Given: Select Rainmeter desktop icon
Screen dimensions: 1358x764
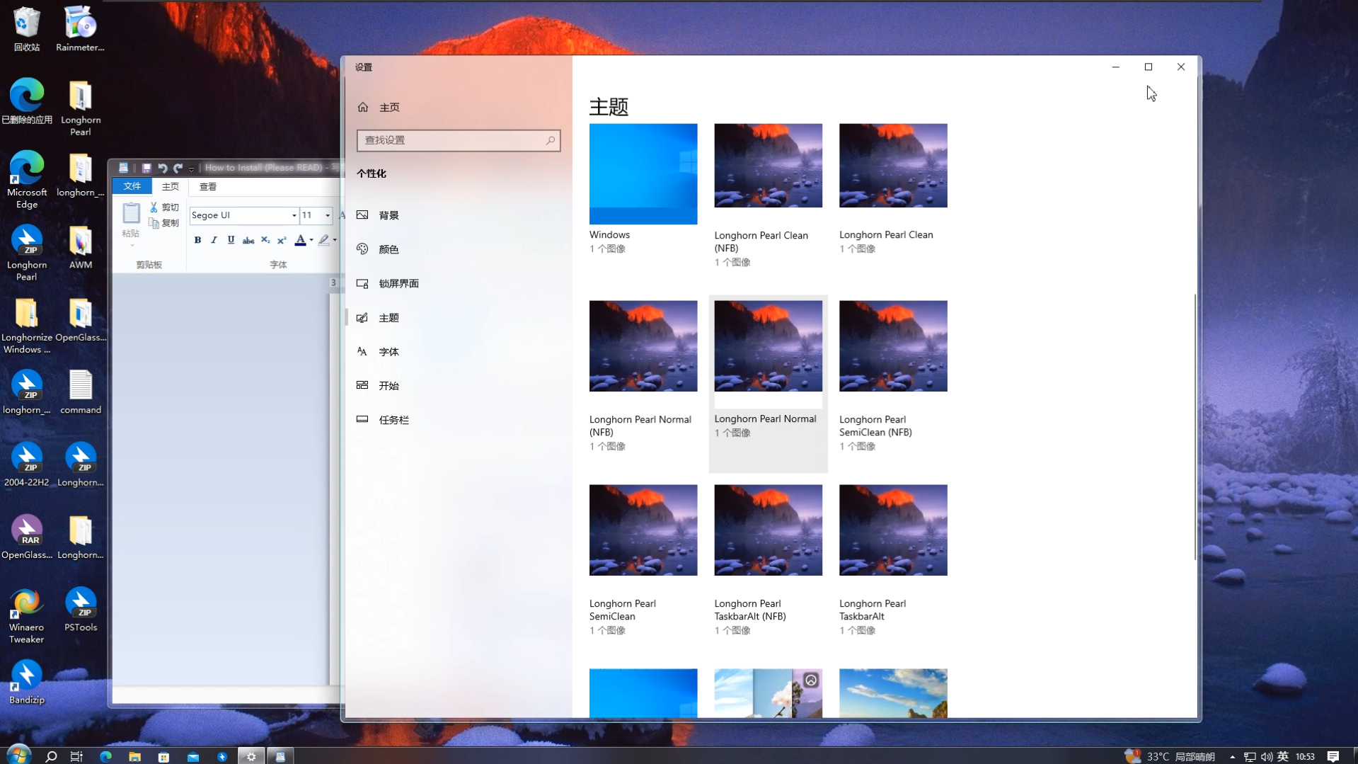Looking at the screenshot, I should coord(80,29).
